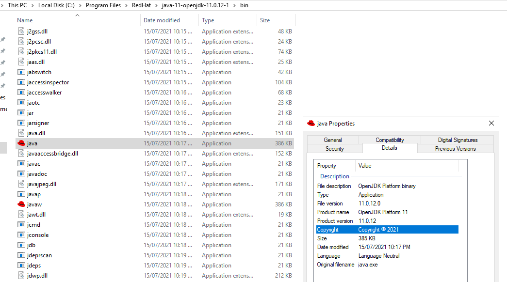Viewport: 507px width, 282px height.
Task: Click the jar application icon
Action: click(x=21, y=113)
